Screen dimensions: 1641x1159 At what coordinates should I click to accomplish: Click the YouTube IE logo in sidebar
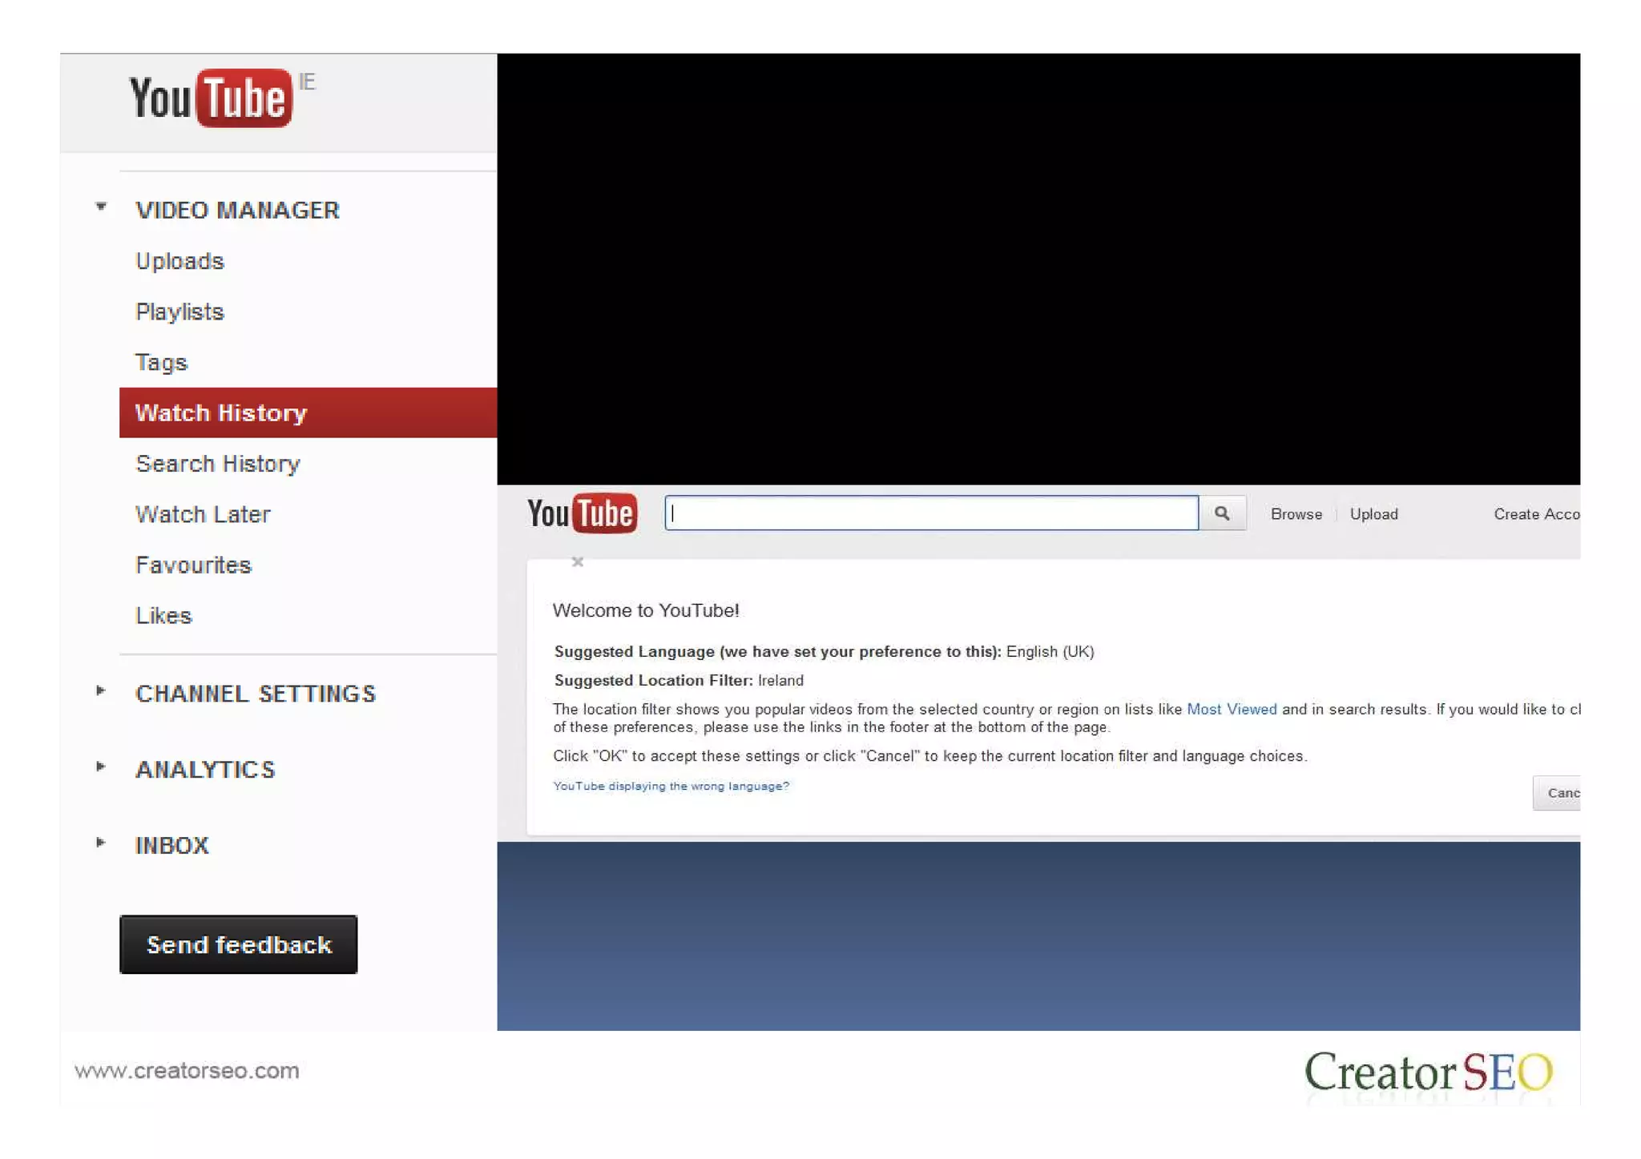point(212,98)
